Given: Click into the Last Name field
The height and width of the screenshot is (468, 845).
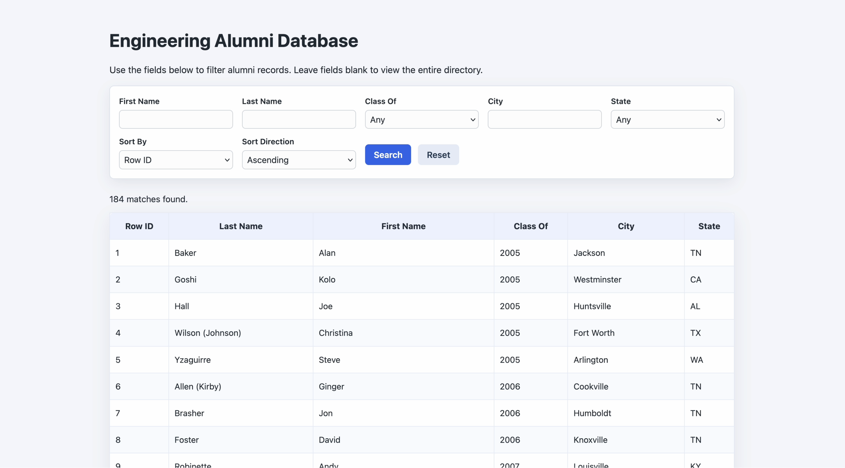Looking at the screenshot, I should pyautogui.click(x=298, y=120).
